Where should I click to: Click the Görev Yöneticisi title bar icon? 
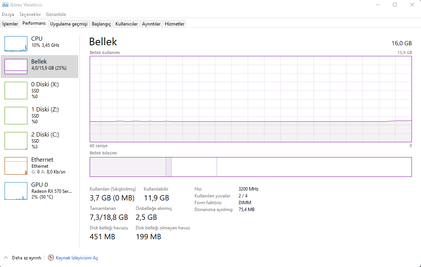click(x=5, y=5)
